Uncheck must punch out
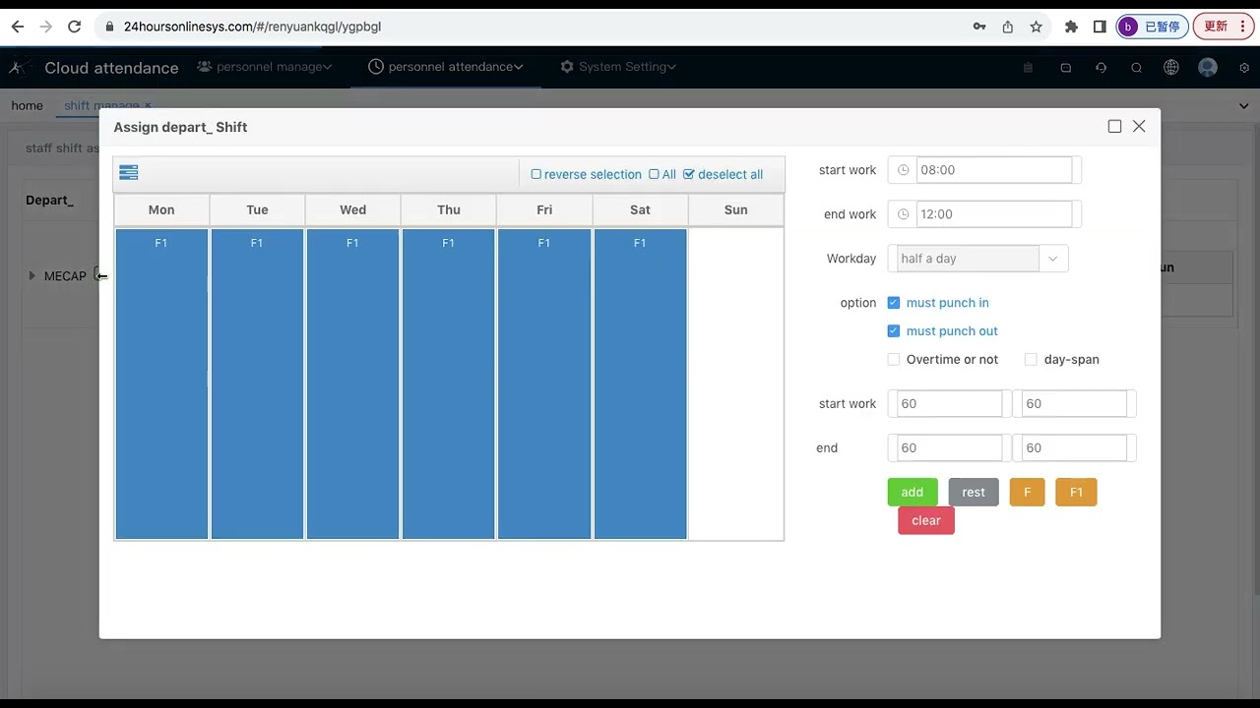 pyautogui.click(x=894, y=331)
